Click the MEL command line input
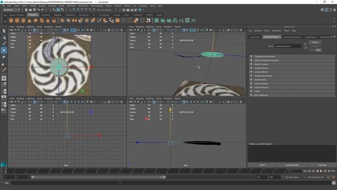 click(65, 183)
